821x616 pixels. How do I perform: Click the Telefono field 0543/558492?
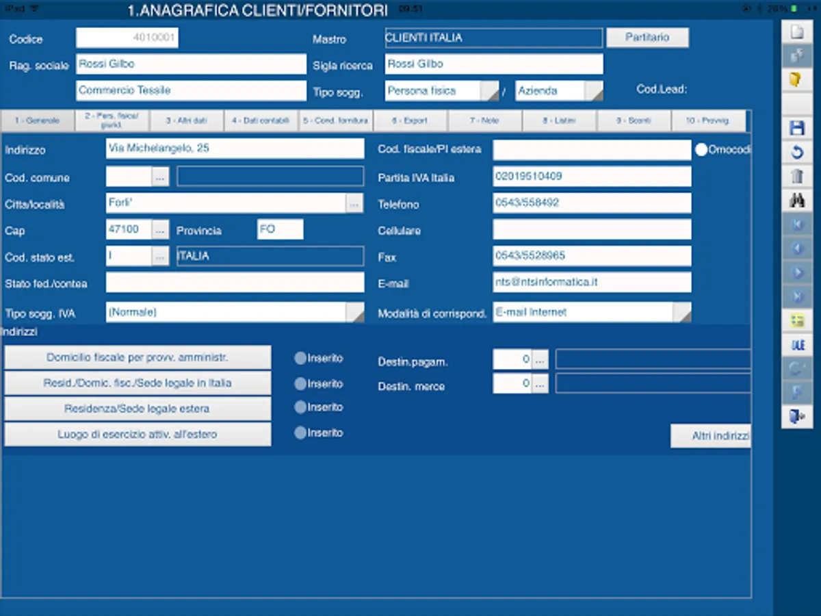592,203
